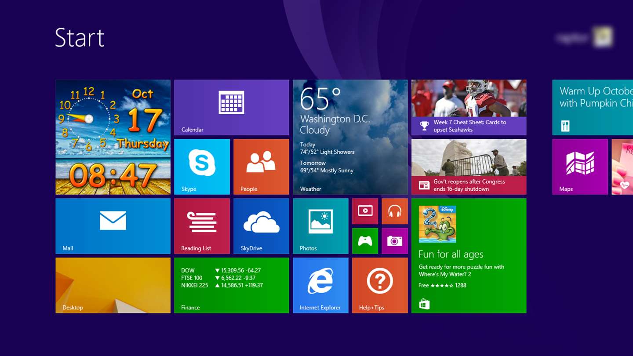Open the clock live tile showing 08:47
Image resolution: width=633 pixels, height=356 pixels.
(113, 137)
